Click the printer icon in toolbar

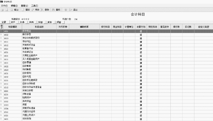coord(2,10)
